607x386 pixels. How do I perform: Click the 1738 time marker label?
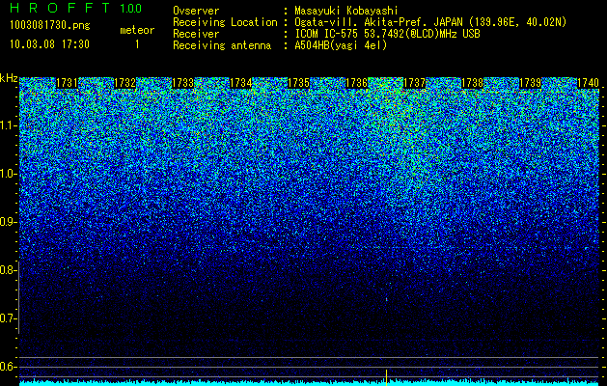pyautogui.click(x=472, y=83)
